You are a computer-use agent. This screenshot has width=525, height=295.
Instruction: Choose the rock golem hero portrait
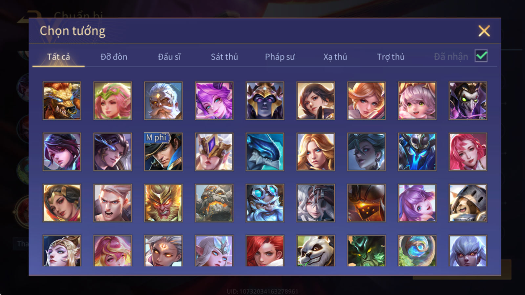point(214,203)
